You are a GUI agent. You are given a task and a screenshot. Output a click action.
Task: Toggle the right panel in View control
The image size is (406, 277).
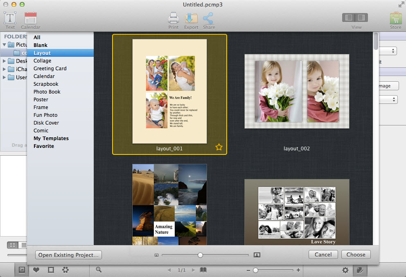click(361, 18)
